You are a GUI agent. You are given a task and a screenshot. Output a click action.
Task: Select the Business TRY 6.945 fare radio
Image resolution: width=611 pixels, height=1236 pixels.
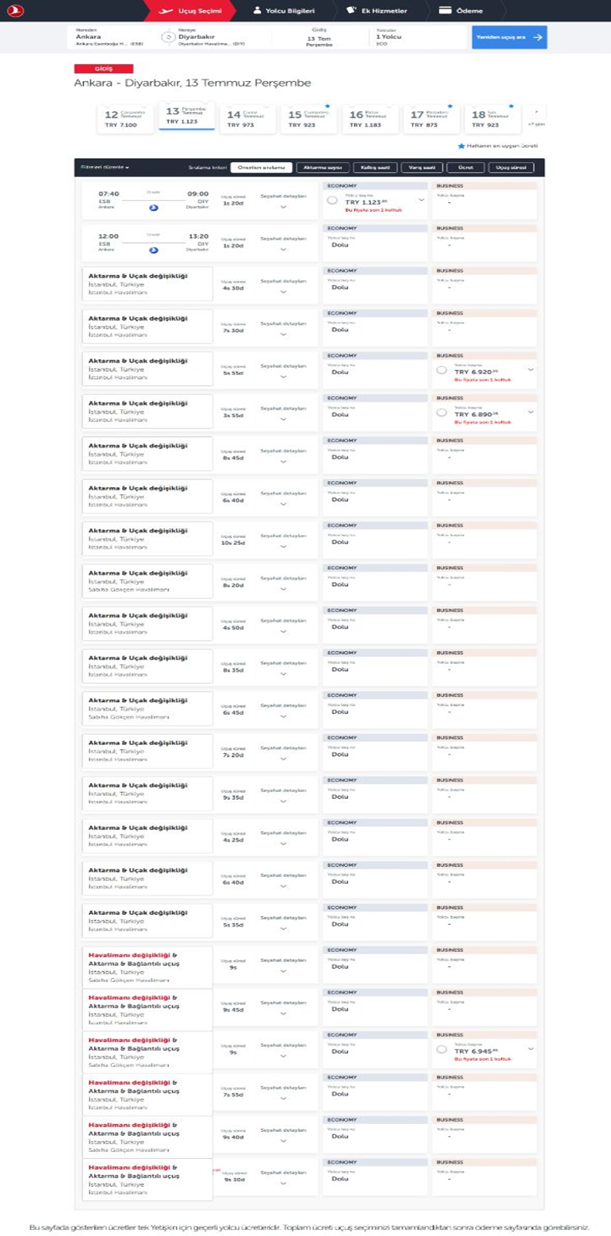pos(441,1050)
